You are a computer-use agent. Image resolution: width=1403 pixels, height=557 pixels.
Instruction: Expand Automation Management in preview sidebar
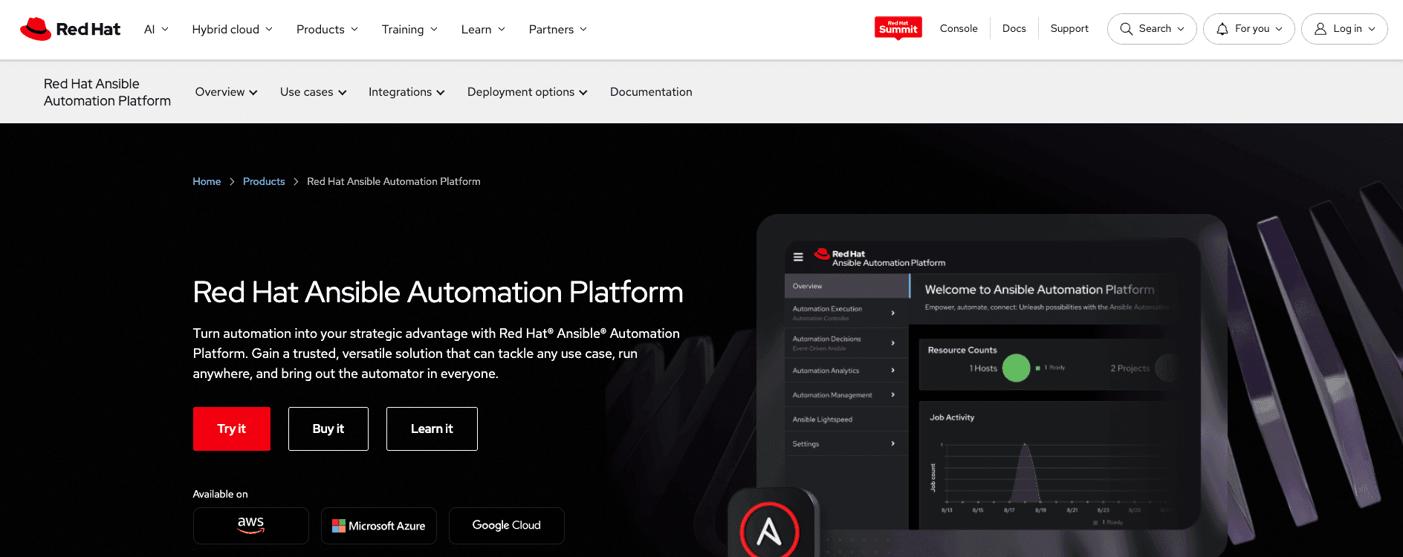(x=846, y=394)
